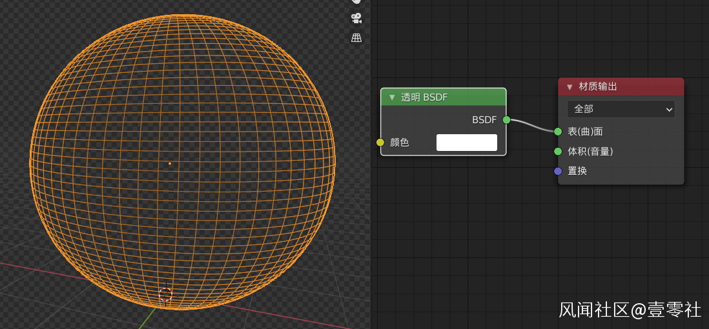
Task: Click the purple 置换 input socket
Action: point(558,171)
